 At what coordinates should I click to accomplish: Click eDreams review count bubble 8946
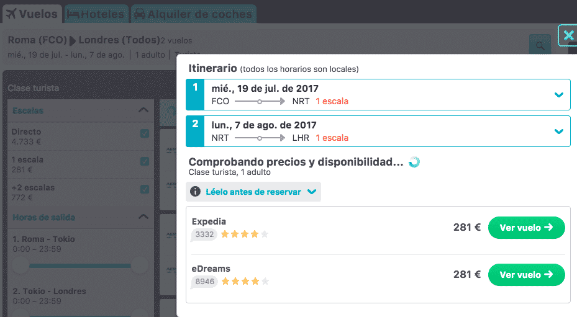(204, 282)
